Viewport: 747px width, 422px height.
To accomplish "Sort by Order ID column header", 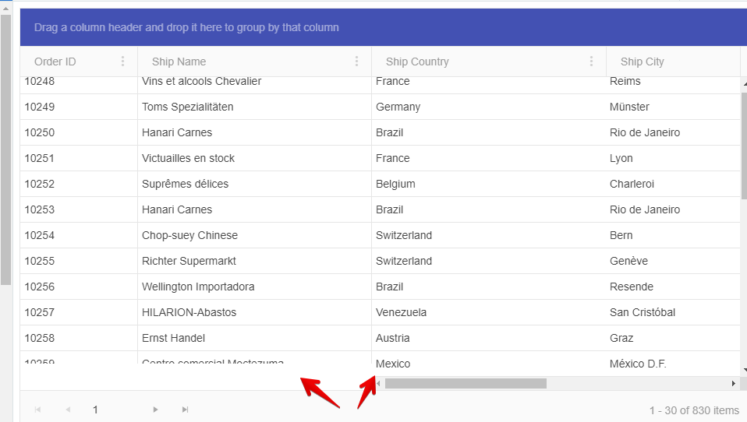I will (55, 62).
